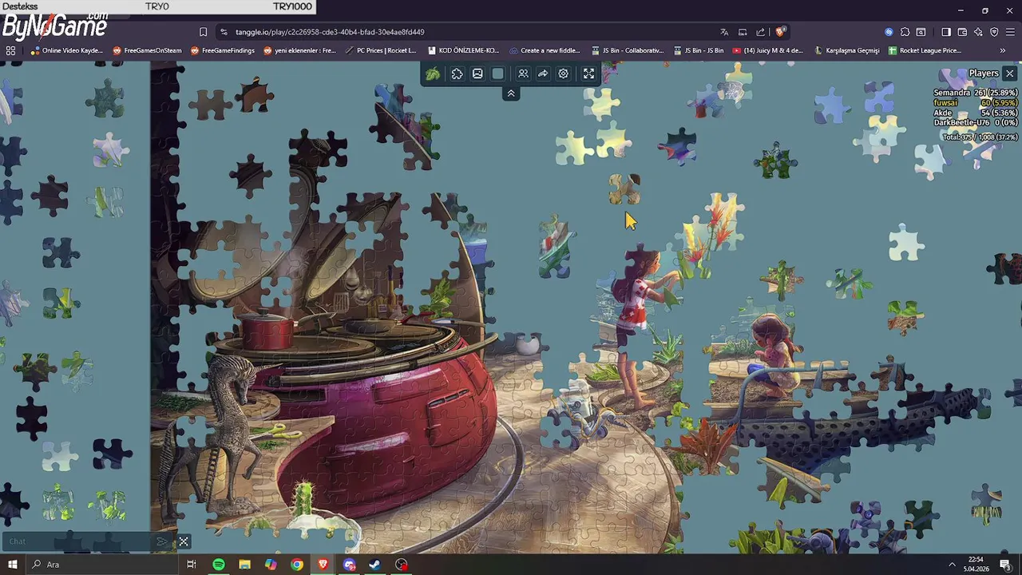The image size is (1022, 575).
Task: Open File Explorer from the taskbar
Action: (244, 565)
